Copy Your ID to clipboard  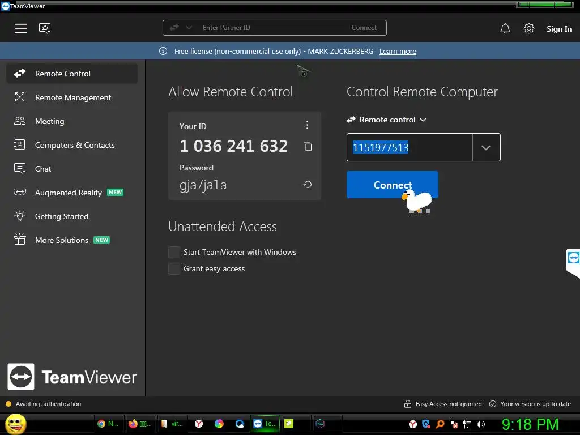pyautogui.click(x=308, y=147)
